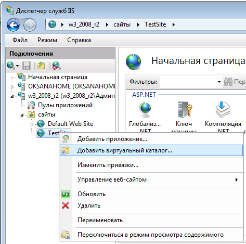Open the Глобализ... .NET feature icon
This screenshot has height=244, width=246.
(145, 110)
